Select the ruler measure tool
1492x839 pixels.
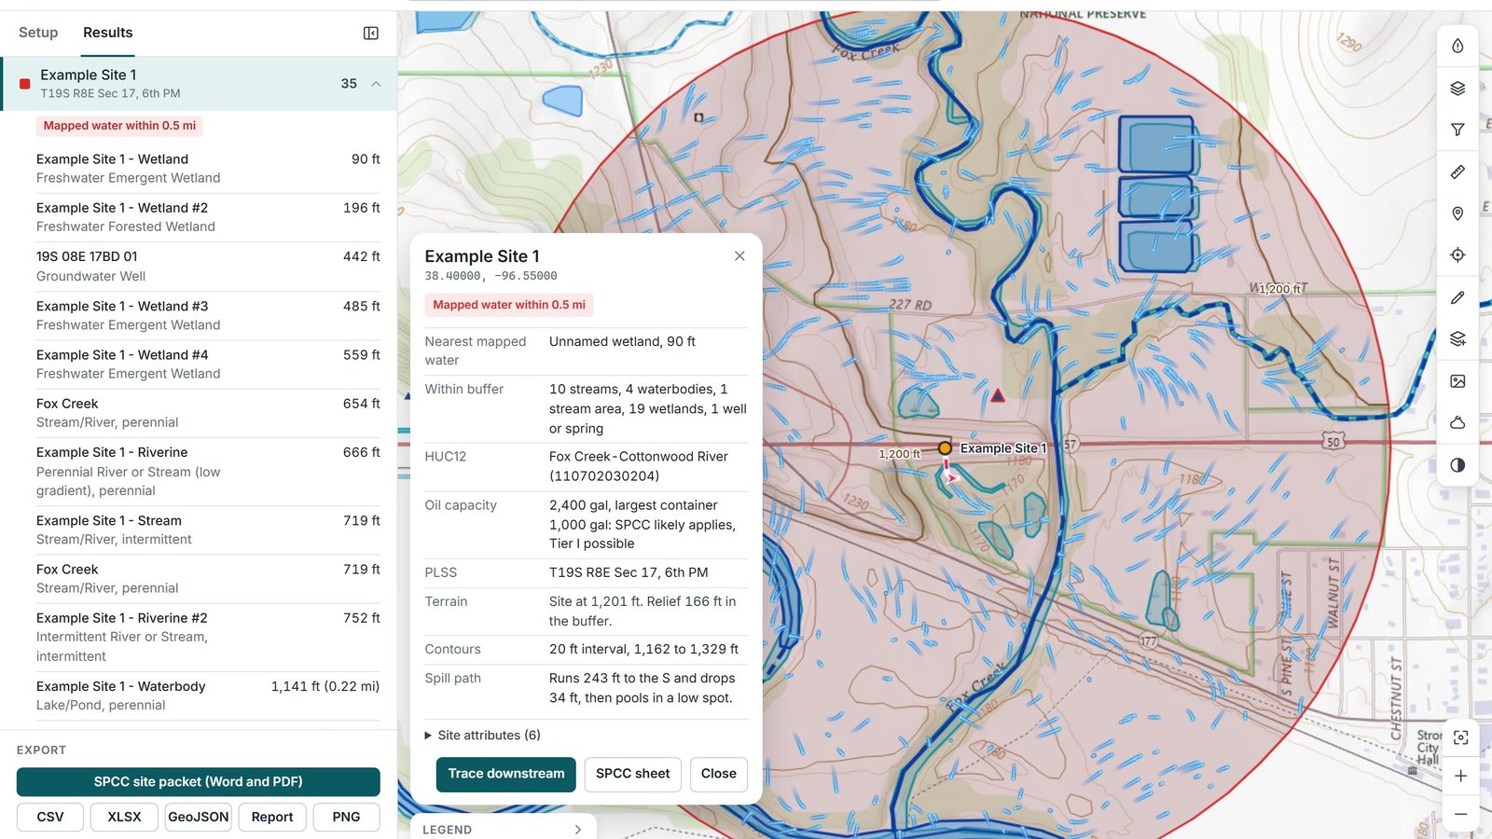click(x=1457, y=172)
